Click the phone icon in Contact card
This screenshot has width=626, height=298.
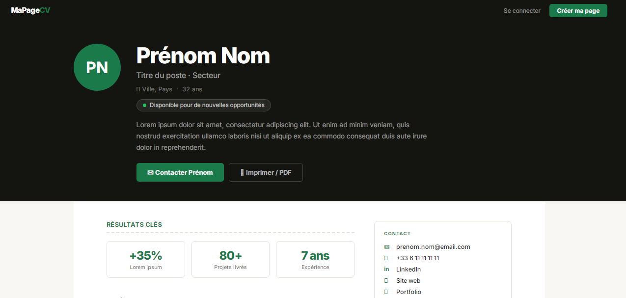click(386, 258)
